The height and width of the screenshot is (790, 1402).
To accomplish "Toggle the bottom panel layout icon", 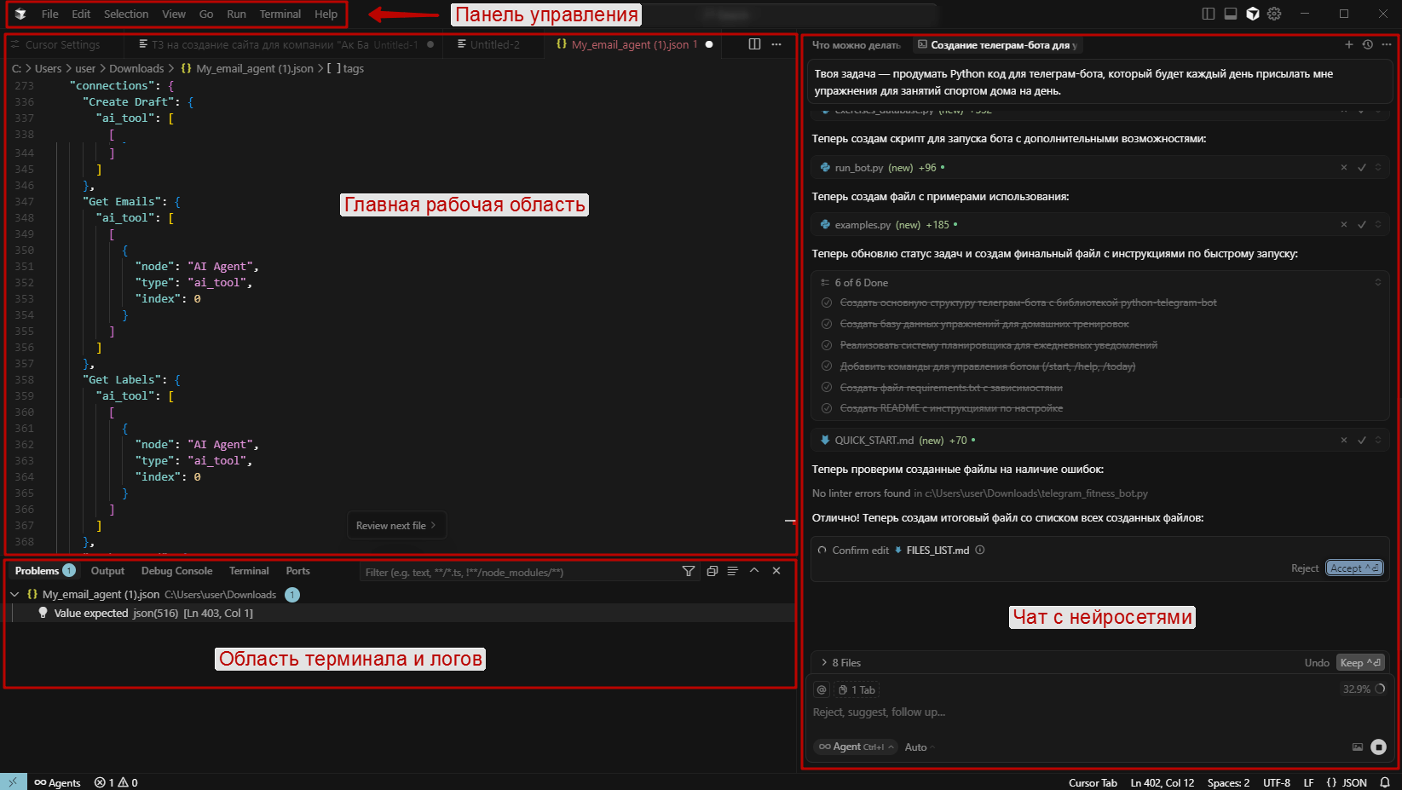I will coord(1231,14).
